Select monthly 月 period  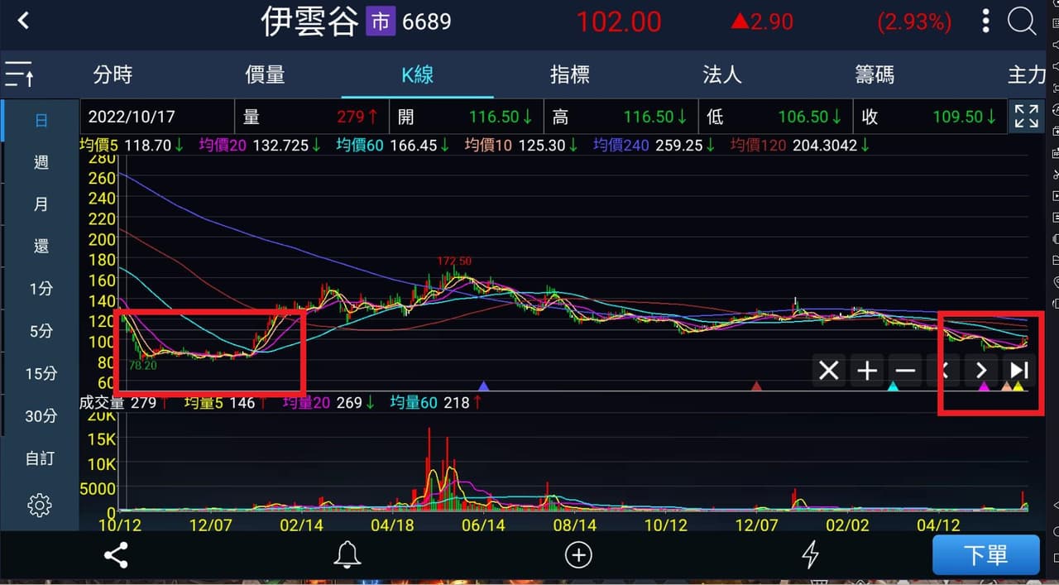coord(41,204)
